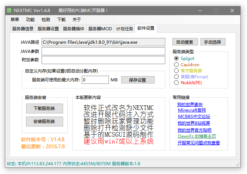Click the 保存设置 button

coord(138,80)
